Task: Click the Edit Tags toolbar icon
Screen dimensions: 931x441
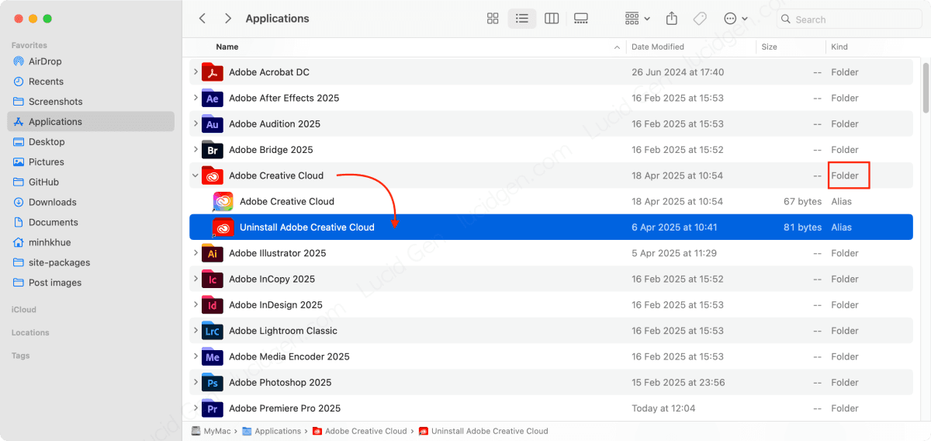Action: pyautogui.click(x=700, y=19)
